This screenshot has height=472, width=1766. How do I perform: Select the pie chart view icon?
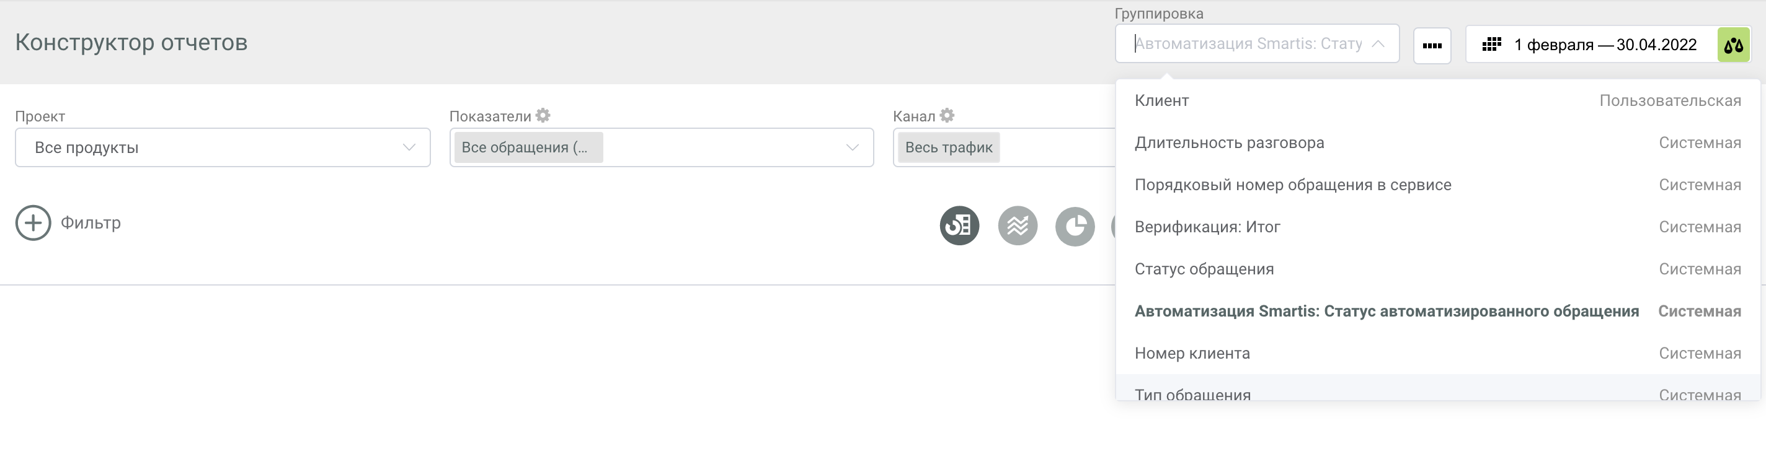[x=1074, y=226]
